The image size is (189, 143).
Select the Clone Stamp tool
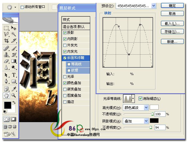[6, 55]
